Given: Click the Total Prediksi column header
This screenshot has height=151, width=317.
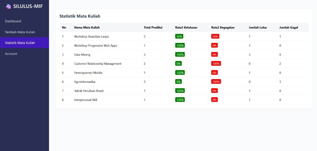Looking at the screenshot, I should [153, 28].
